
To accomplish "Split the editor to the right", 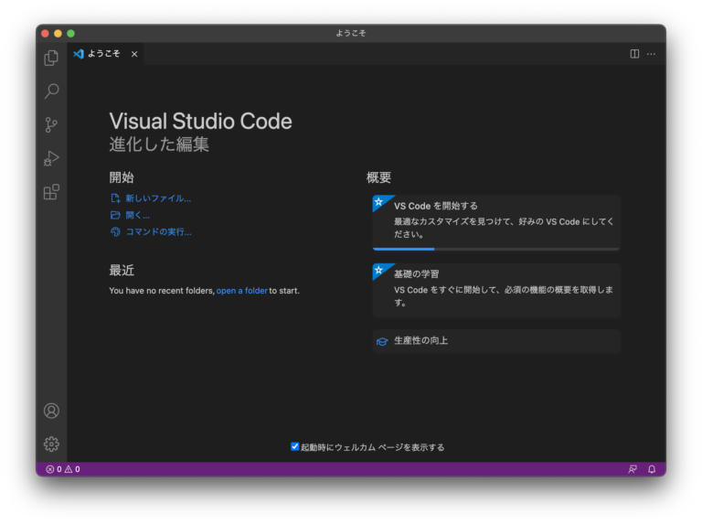I will 634,54.
